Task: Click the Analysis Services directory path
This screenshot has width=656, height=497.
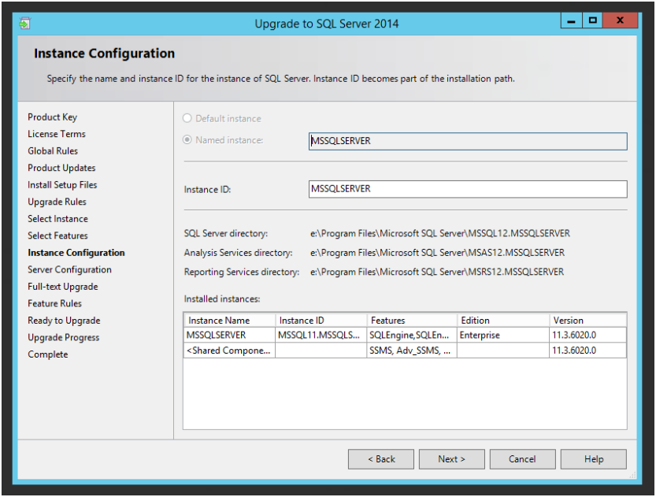Action: tap(437, 253)
